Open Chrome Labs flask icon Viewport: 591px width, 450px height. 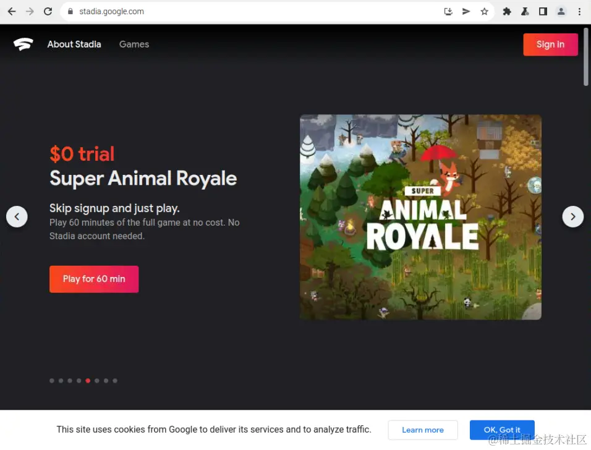coord(525,11)
